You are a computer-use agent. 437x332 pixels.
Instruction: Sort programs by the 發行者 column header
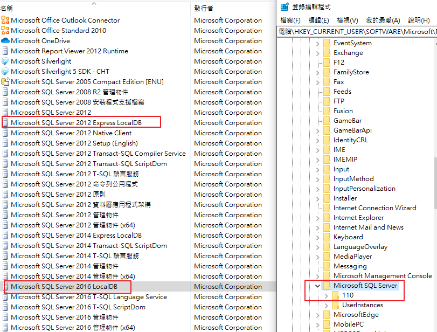point(233,9)
